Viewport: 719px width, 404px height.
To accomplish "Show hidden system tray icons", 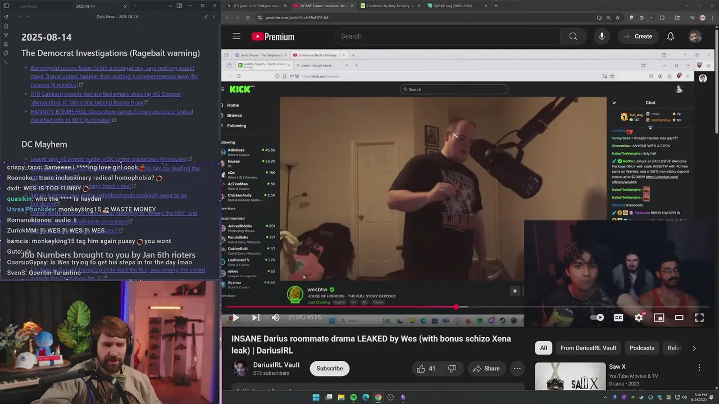I will (x=606, y=398).
